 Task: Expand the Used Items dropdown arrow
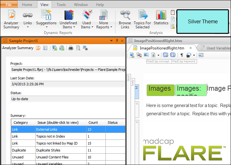point(93,27)
